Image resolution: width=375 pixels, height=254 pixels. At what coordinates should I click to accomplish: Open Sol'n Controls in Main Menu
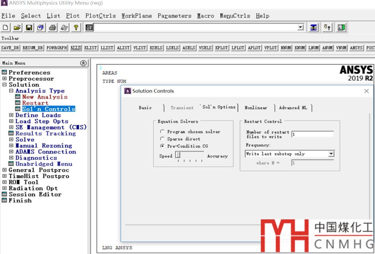click(x=49, y=109)
